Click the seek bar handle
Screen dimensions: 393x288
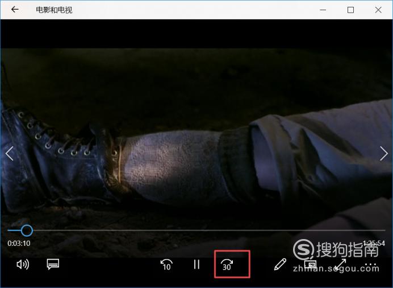pos(27,231)
